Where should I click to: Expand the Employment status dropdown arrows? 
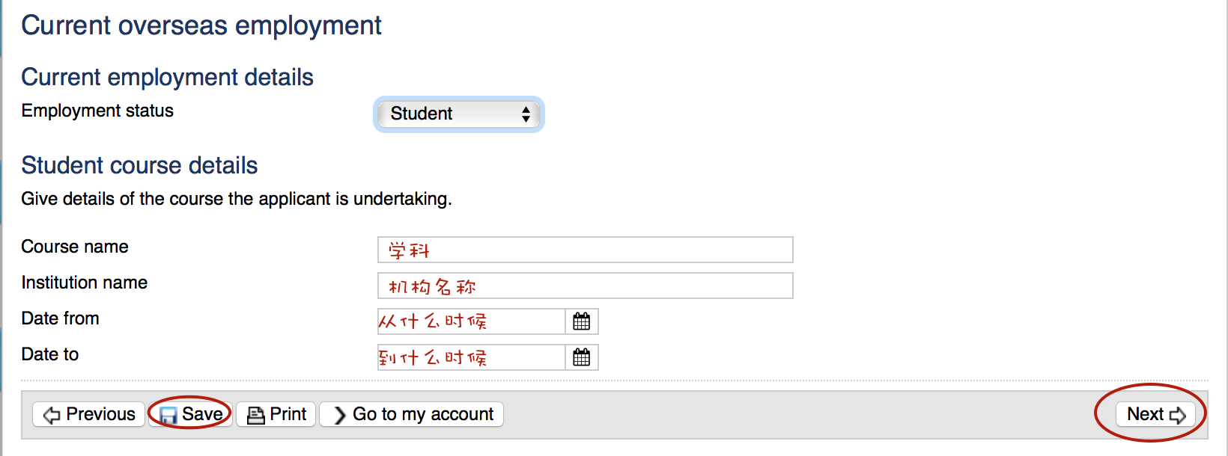tap(526, 114)
